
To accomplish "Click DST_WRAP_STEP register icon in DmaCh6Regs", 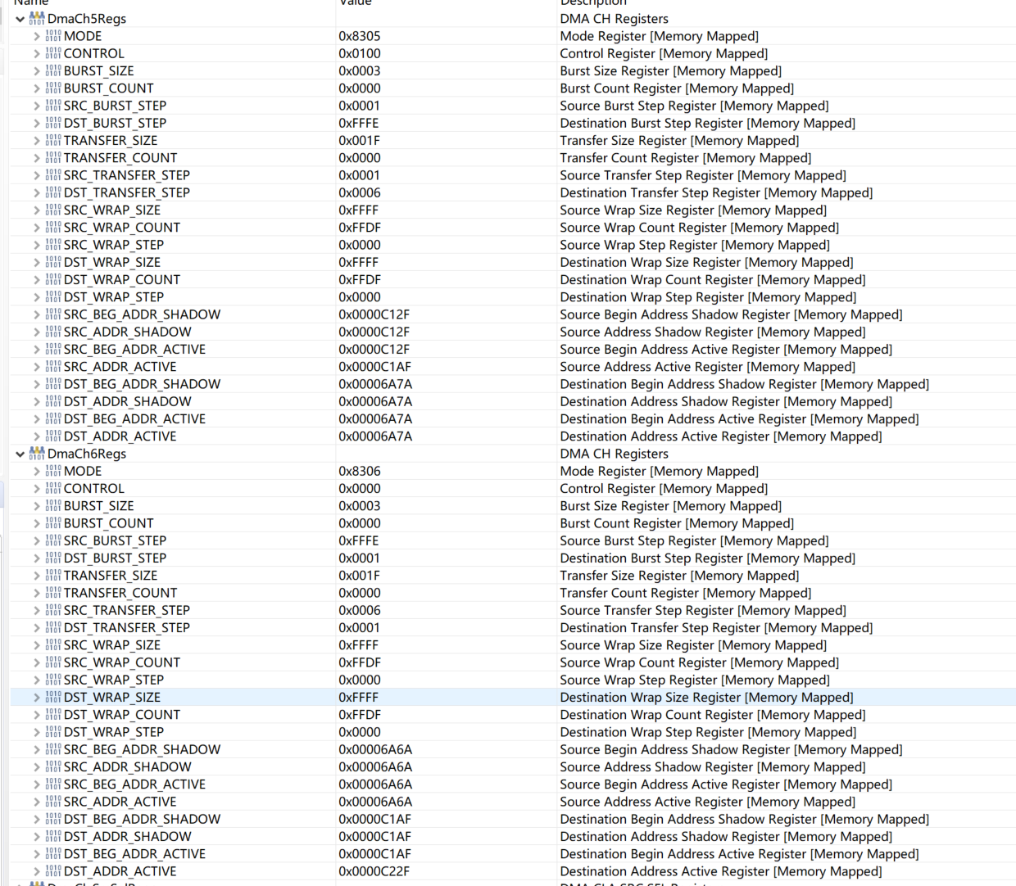I will pos(53,732).
